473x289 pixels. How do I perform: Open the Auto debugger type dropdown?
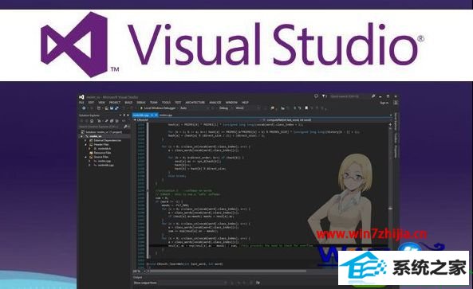tap(194, 108)
